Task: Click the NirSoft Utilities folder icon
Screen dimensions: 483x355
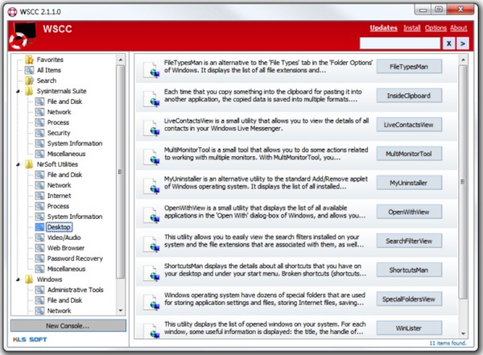Action: 29,164
